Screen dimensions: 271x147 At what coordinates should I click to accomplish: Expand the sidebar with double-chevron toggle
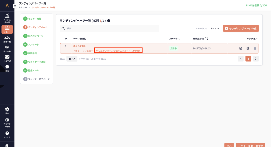tap(15, 6)
